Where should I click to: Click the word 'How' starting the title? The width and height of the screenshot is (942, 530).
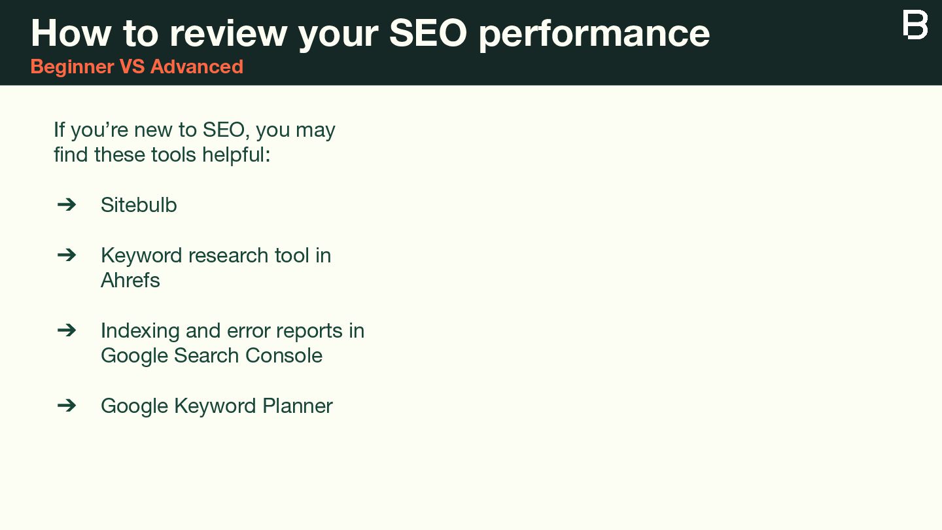[71, 31]
